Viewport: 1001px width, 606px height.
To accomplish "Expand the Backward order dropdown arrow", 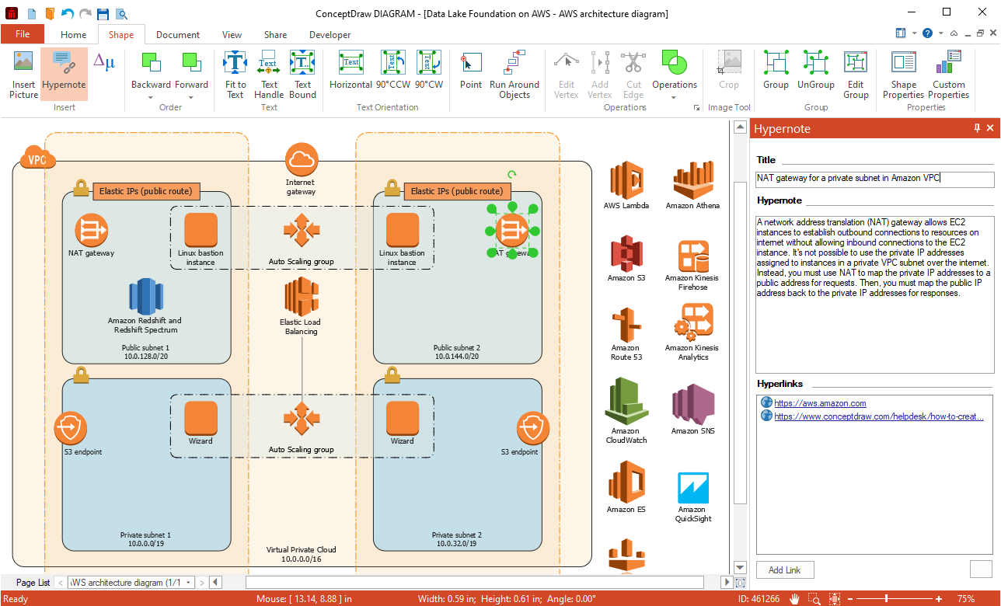I will pyautogui.click(x=151, y=97).
